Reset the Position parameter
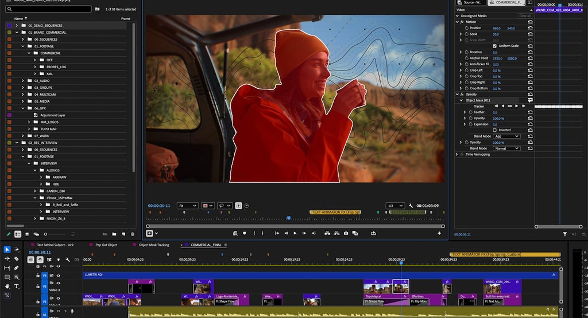 coord(530,28)
